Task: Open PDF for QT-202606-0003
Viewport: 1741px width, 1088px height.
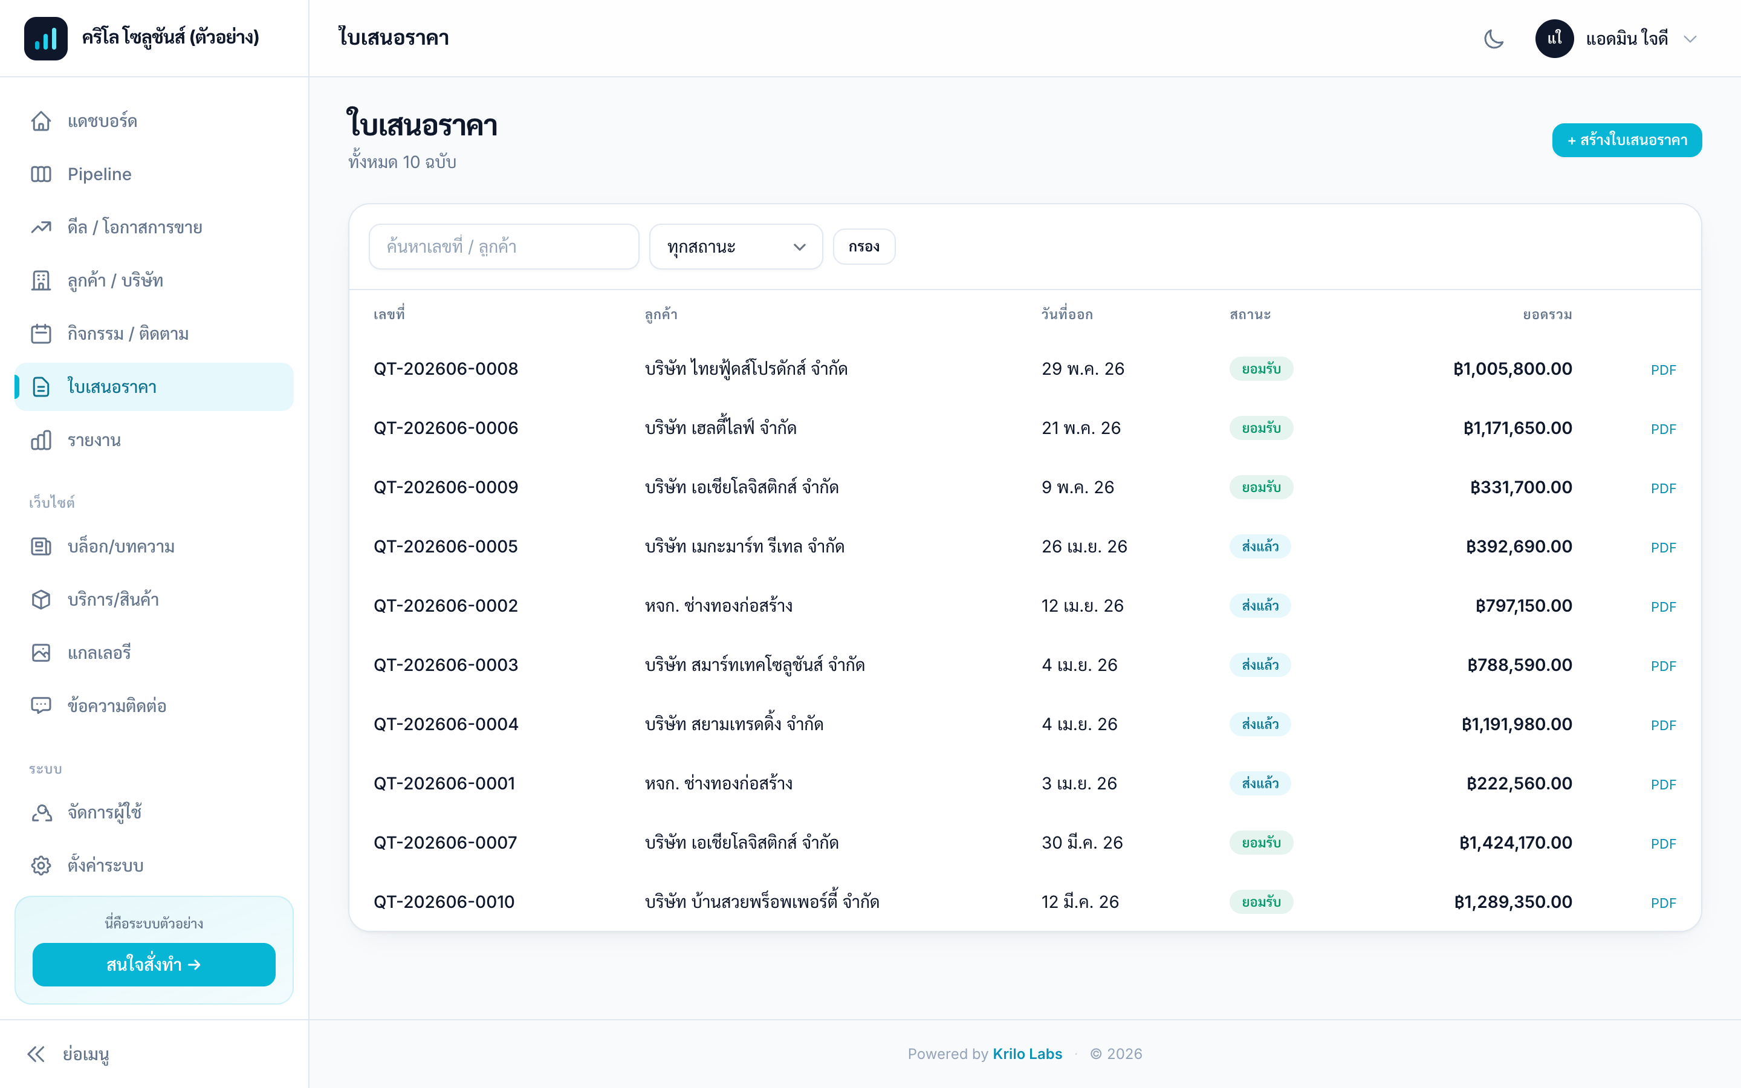Action: click(x=1662, y=666)
